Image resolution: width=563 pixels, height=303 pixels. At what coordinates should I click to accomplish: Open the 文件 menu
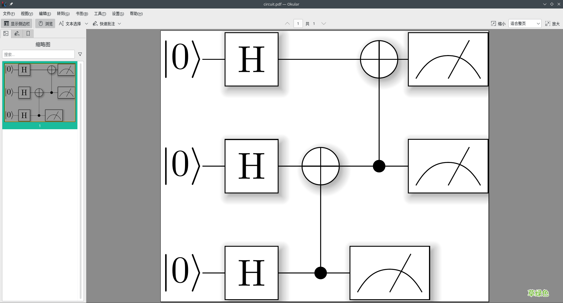coord(9,14)
